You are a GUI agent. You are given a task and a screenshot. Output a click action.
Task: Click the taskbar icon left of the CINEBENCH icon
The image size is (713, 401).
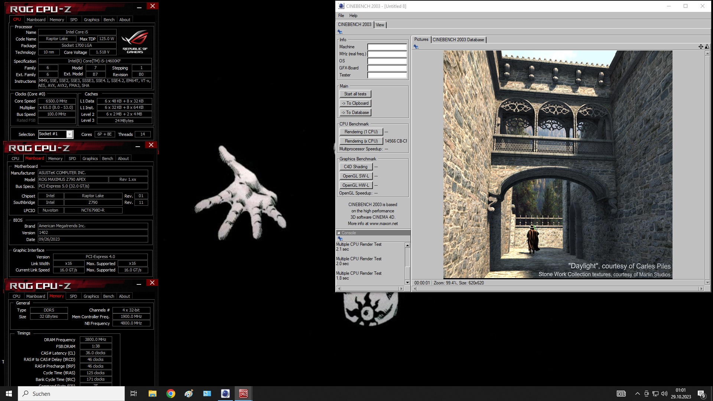[207, 394]
